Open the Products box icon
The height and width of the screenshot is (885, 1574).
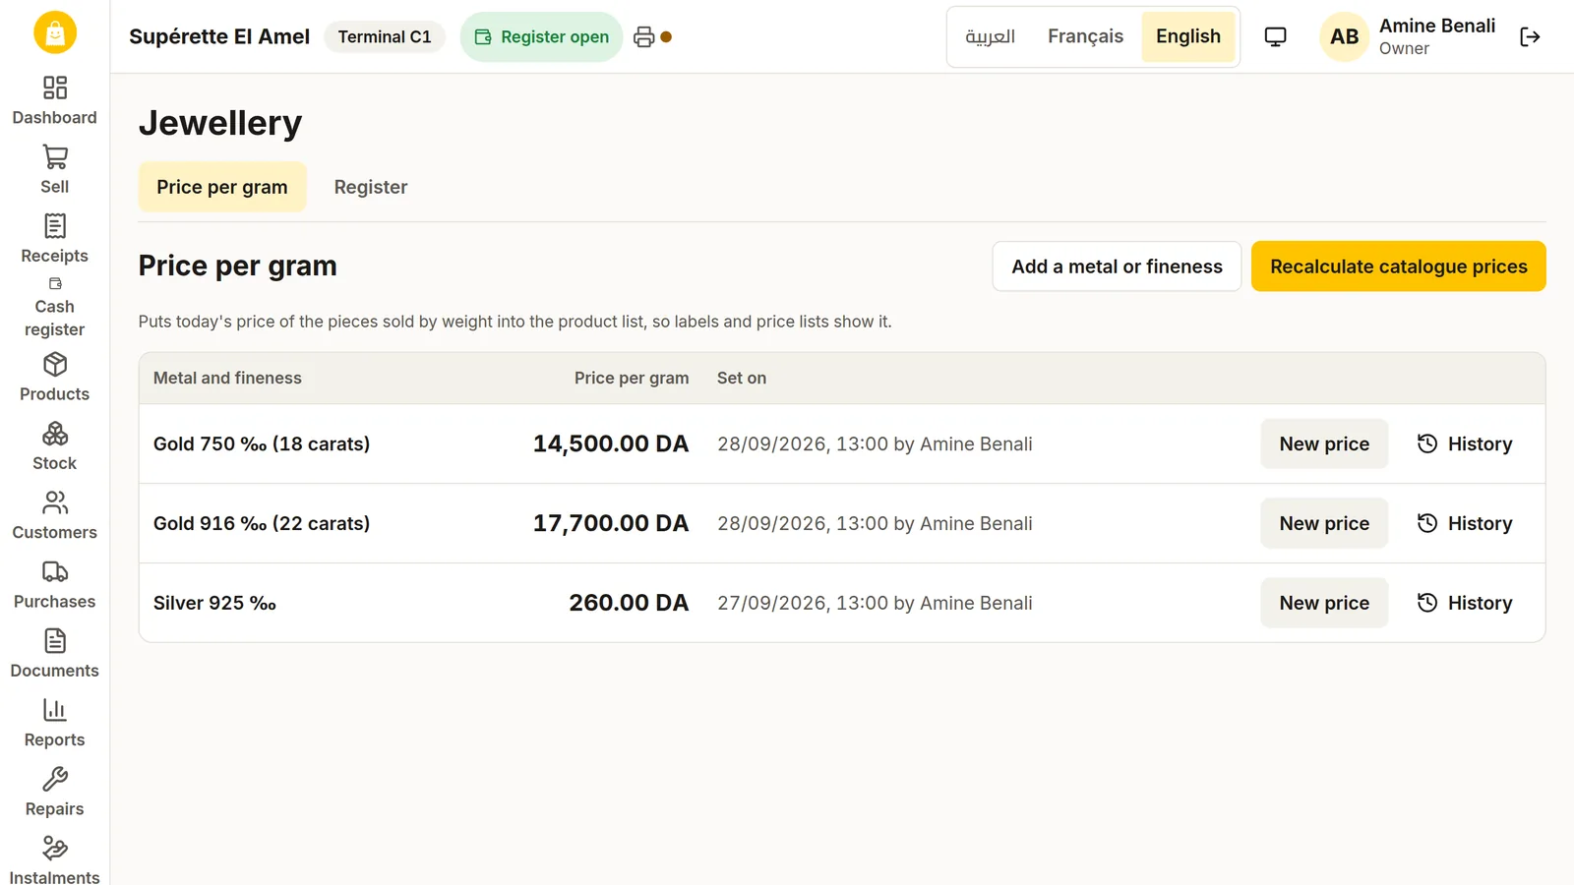[55, 365]
